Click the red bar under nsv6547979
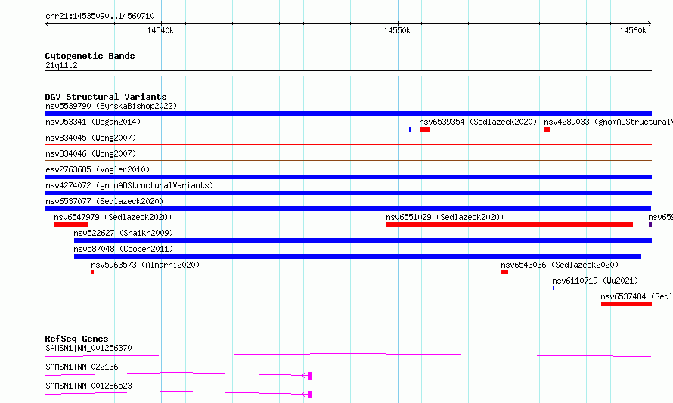This screenshot has width=673, height=403. click(71, 225)
